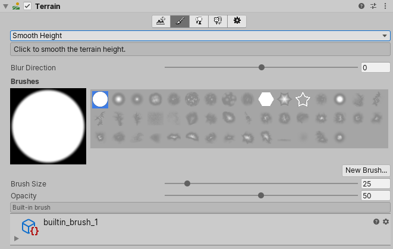393x249 pixels.
Task: Click the Blur Direction value field
Action: 375,68
